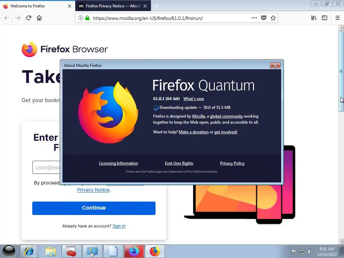Screen dimensions: 344x258
Task: Open the global community link
Action: coord(226,116)
